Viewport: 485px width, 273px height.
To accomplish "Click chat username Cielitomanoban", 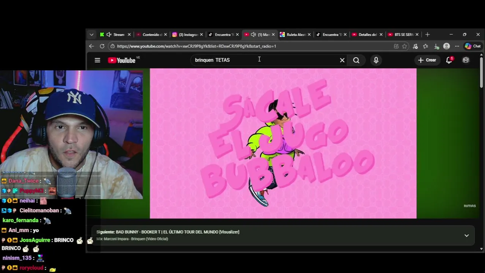I will tap(39, 210).
